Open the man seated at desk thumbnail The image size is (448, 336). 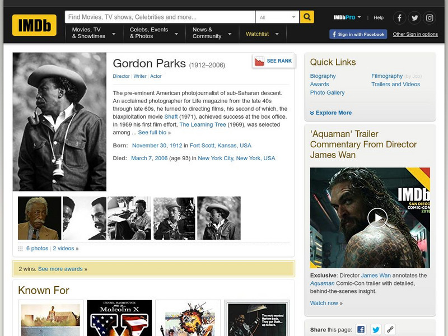(129, 218)
